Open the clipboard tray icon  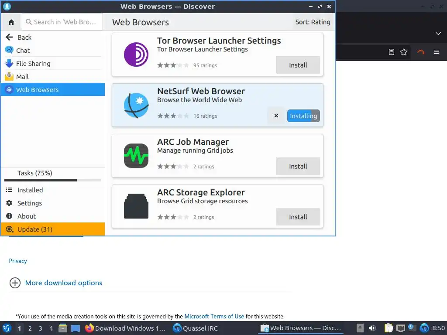(388, 328)
